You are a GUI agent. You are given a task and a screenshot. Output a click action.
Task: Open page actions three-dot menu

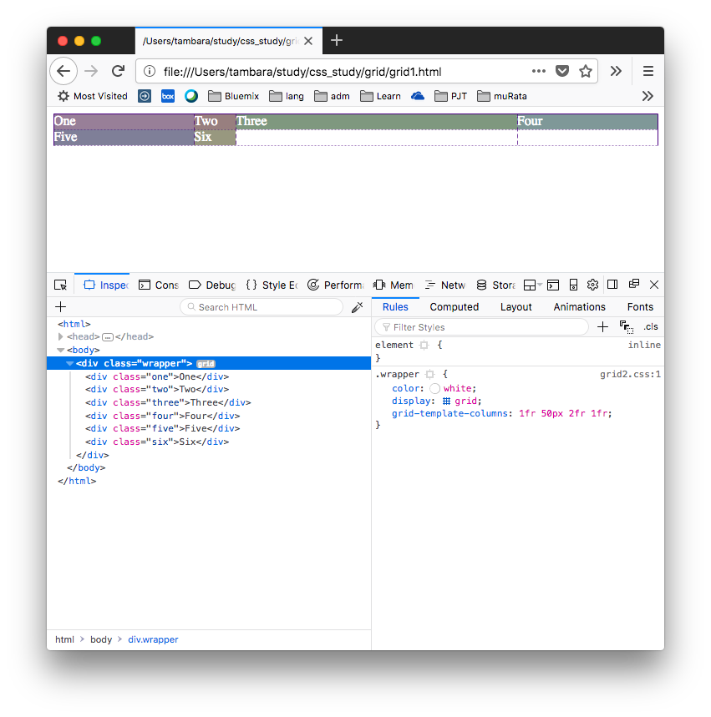coord(538,71)
